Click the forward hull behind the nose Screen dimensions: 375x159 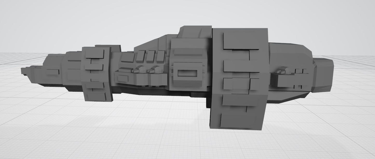point(52,70)
